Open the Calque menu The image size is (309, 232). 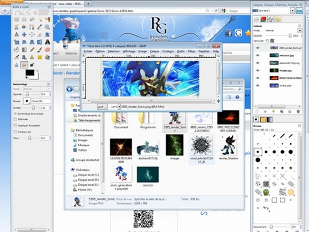click(154, 51)
